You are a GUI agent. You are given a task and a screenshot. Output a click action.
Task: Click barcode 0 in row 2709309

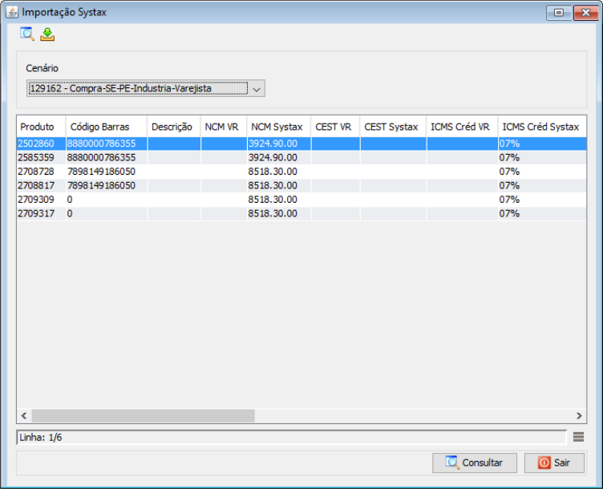pos(70,200)
